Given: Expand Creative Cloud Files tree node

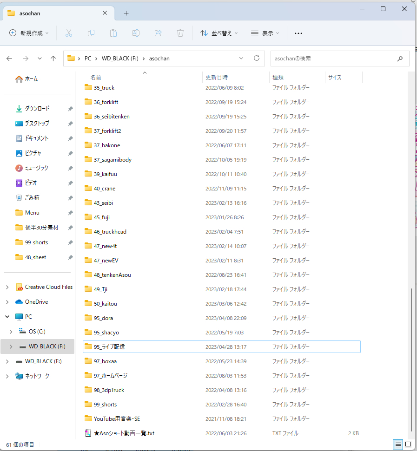Looking at the screenshot, I should click(x=7, y=287).
